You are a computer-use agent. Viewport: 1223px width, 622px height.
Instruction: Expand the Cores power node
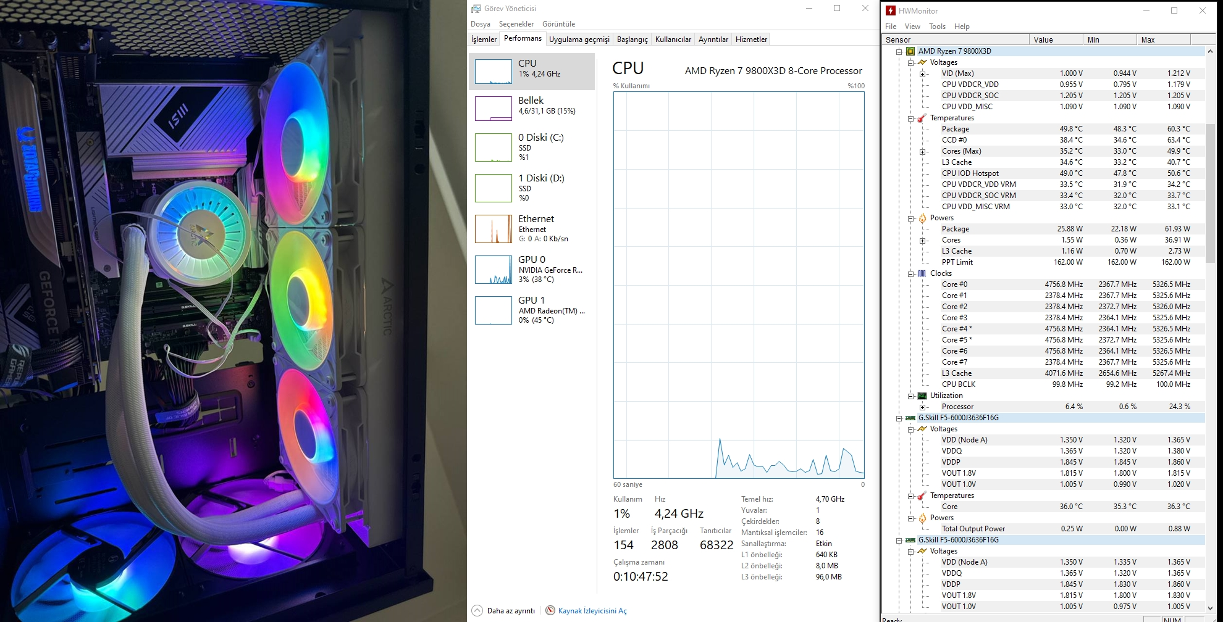coord(923,240)
